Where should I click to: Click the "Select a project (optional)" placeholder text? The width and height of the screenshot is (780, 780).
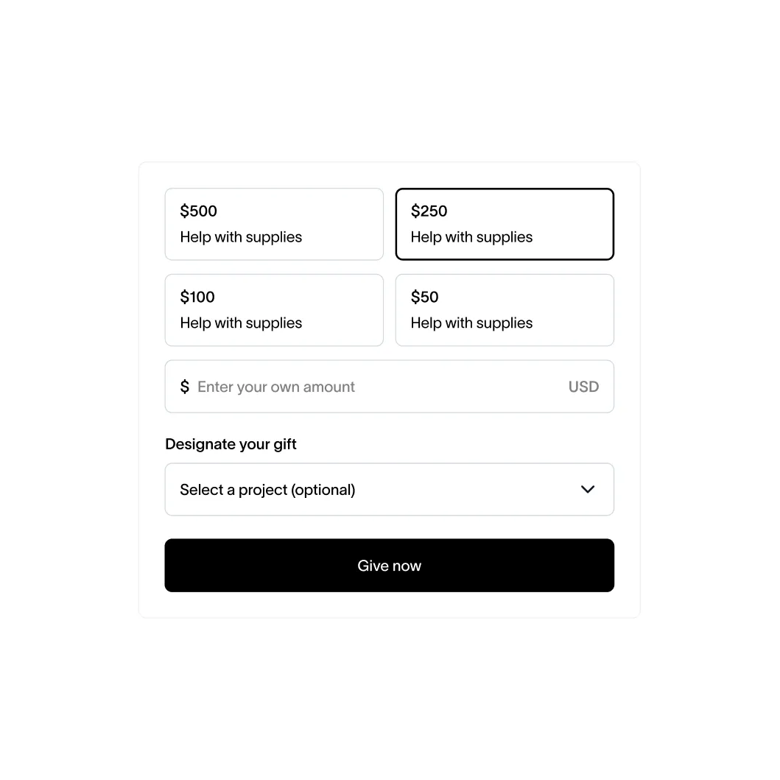[267, 490]
